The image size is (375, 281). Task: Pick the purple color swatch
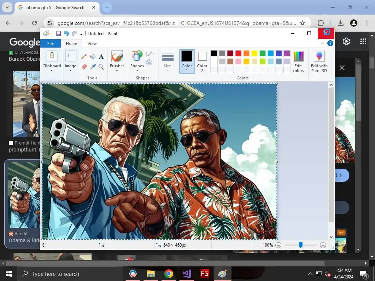click(x=287, y=53)
